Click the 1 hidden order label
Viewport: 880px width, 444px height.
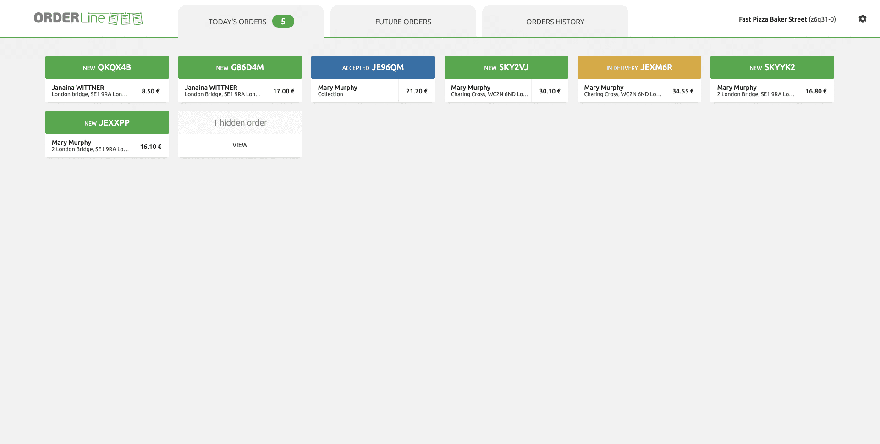click(240, 123)
